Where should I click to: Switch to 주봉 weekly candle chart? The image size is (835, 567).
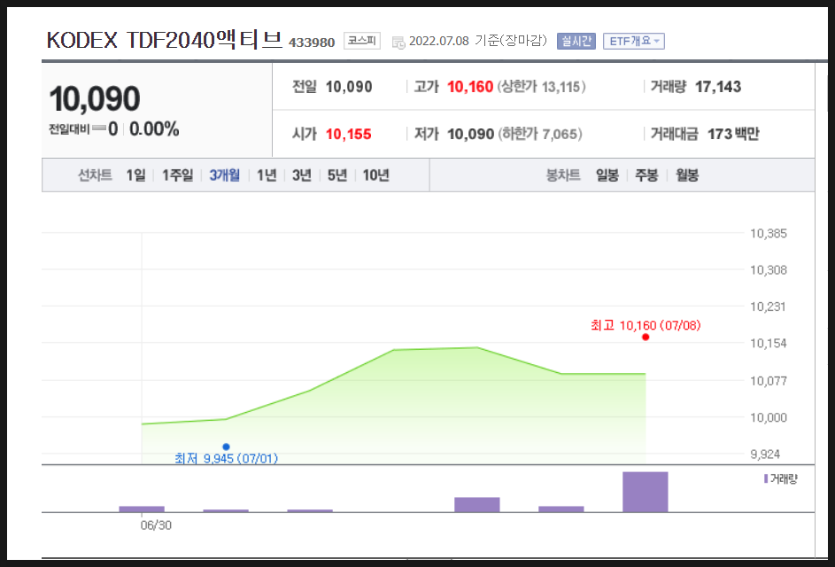coord(646,175)
